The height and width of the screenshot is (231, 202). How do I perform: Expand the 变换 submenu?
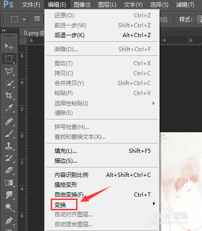pyautogui.click(x=102, y=205)
